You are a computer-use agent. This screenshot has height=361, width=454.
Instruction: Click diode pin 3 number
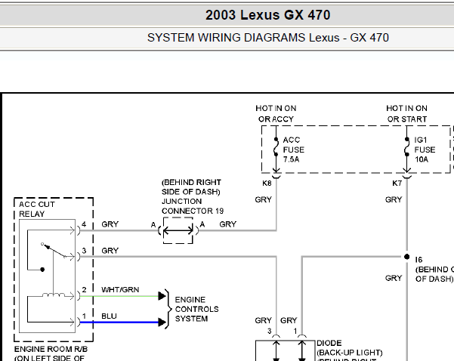click(269, 332)
